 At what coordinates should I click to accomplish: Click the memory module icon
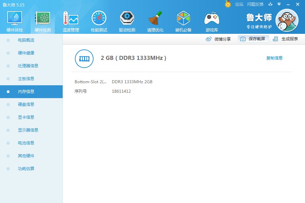coord(84,59)
